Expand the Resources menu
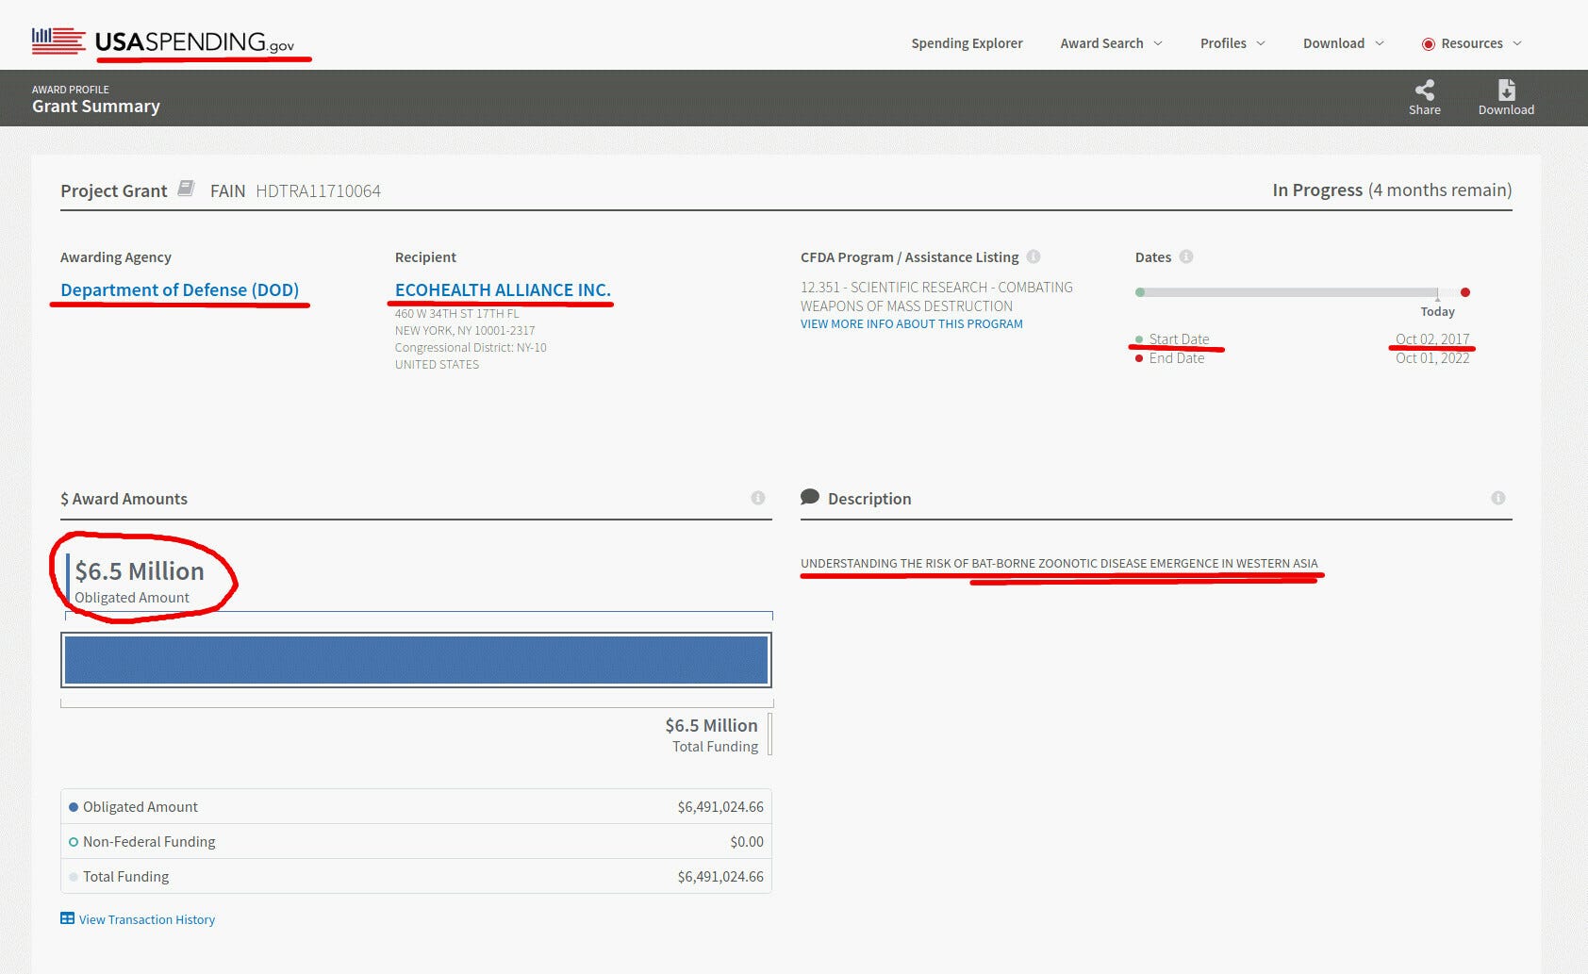 1472,43
